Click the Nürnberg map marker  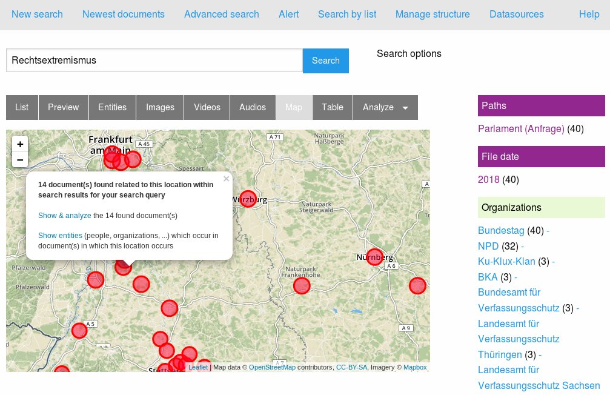click(x=374, y=257)
